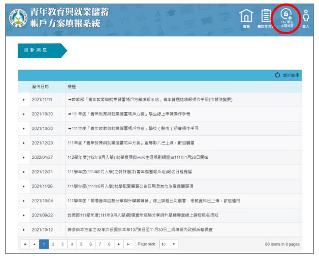The width and height of the screenshot is (319, 259).
Task: Click the date 2021/10/04
Action: (x=43, y=201)
